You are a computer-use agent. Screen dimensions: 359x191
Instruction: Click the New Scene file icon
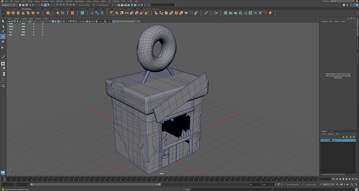(20, 5)
